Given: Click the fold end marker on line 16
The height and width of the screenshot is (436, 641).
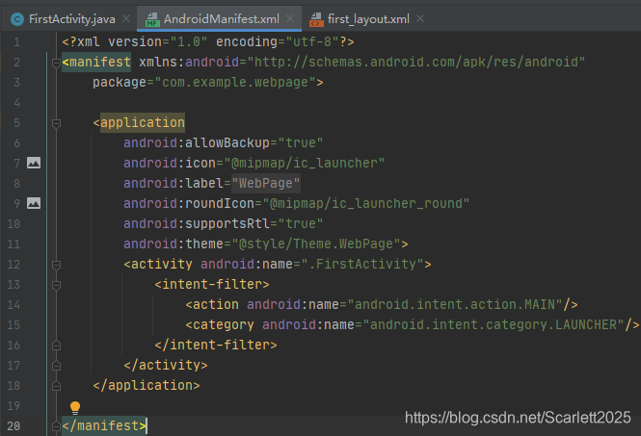Looking at the screenshot, I should (x=57, y=346).
